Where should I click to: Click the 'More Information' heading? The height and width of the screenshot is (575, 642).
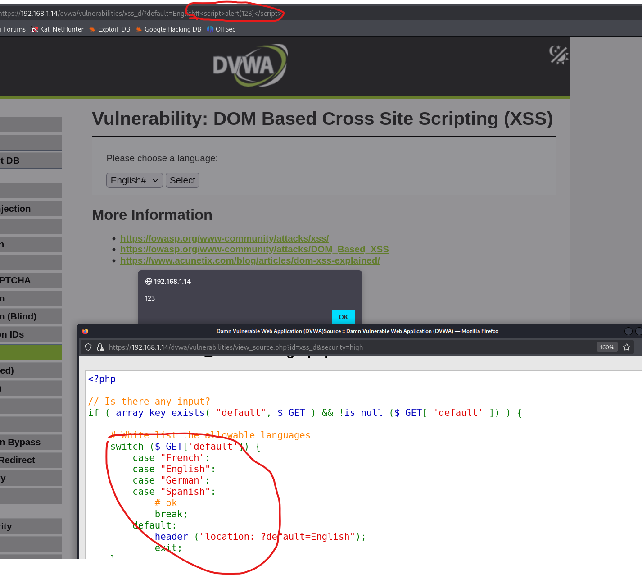[x=152, y=215]
